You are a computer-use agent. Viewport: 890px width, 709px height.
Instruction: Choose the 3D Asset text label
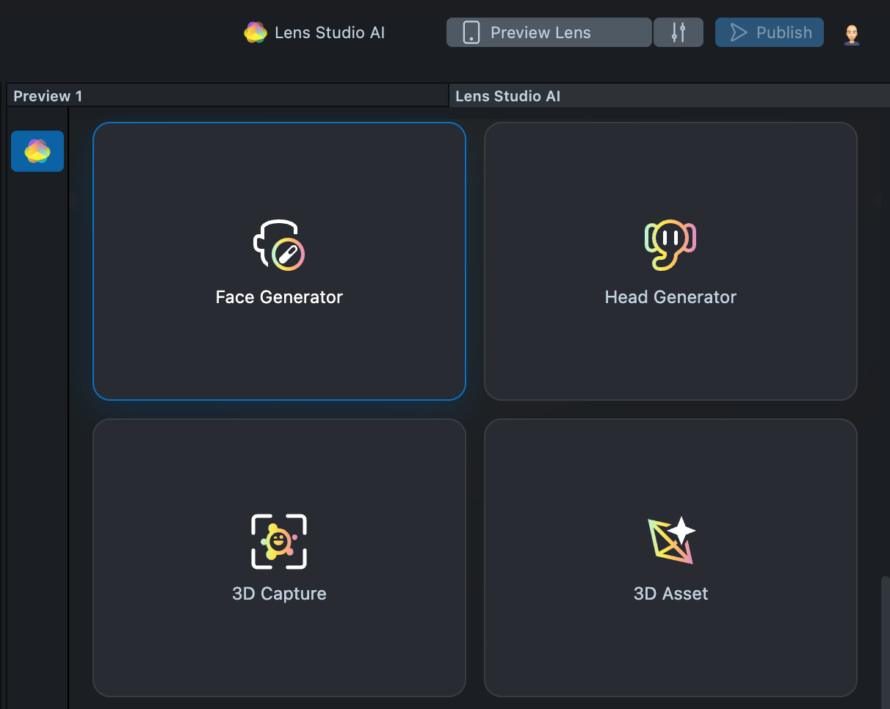[x=670, y=594]
